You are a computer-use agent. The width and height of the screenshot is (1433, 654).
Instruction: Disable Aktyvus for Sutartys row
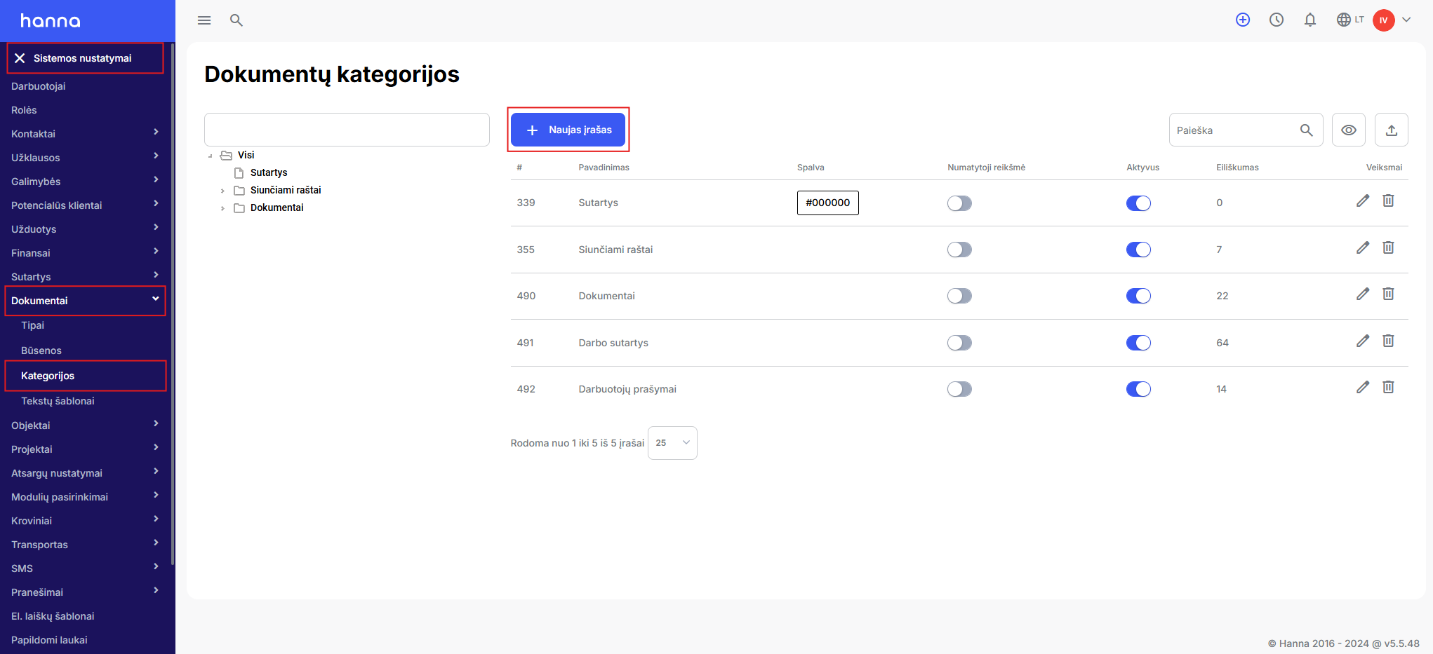tap(1138, 203)
